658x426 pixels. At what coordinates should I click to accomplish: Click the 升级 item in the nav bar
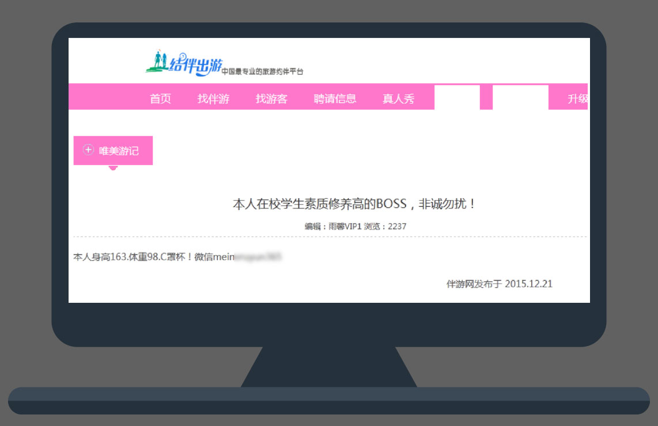577,98
